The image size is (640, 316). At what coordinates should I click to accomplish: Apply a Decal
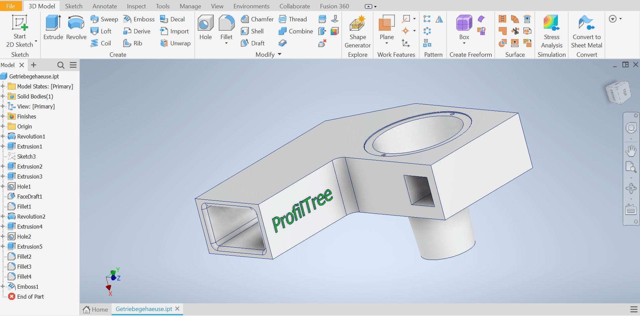click(172, 19)
